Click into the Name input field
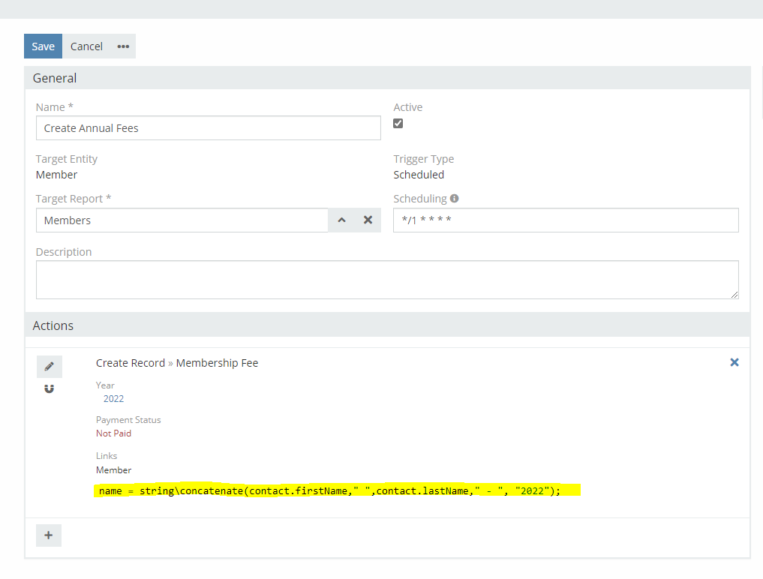The height and width of the screenshot is (579, 763). 208,128
